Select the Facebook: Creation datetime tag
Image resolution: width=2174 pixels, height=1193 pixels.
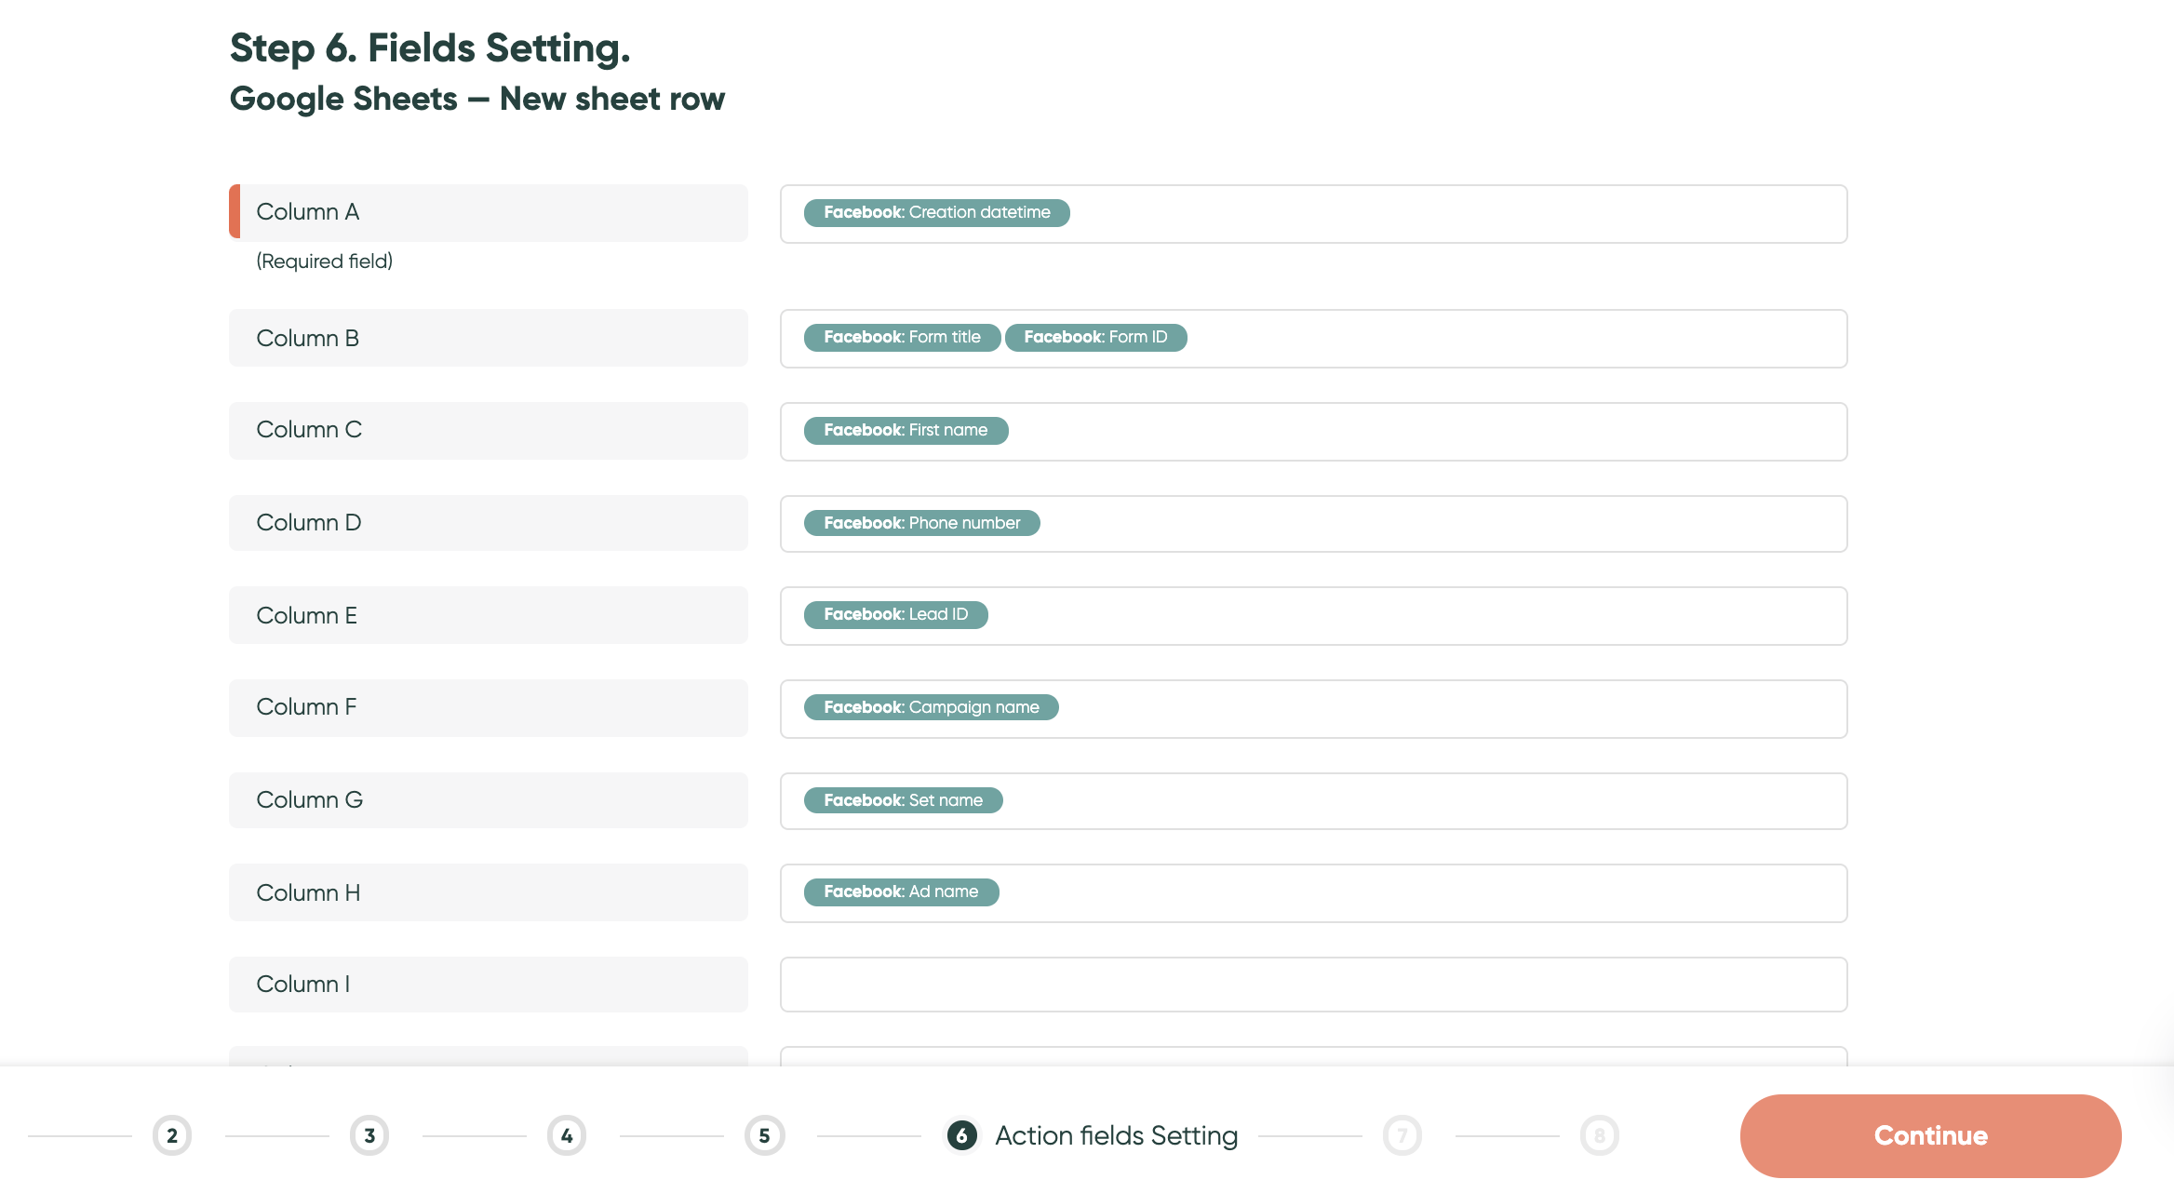pos(936,212)
